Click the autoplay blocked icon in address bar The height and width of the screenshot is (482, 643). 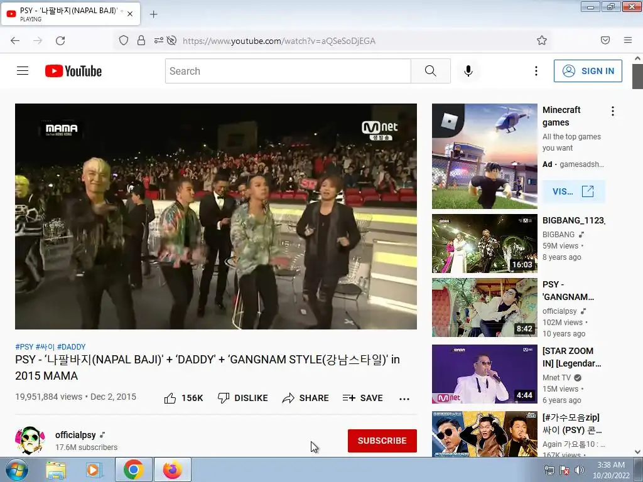point(172,40)
